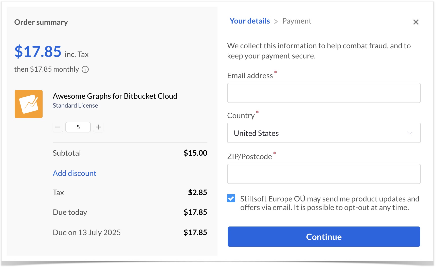Increase quantity with the plus button
The width and height of the screenshot is (437, 268).
pos(98,127)
